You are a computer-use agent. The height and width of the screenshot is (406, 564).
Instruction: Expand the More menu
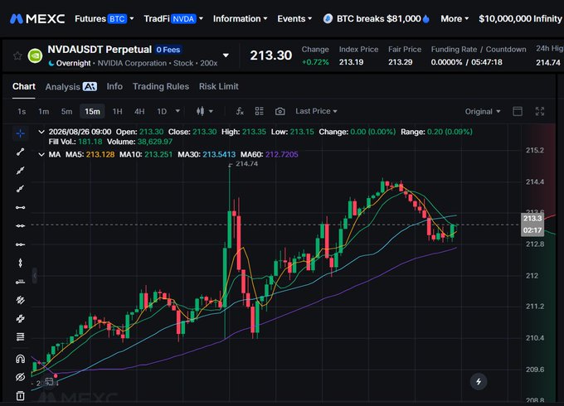455,19
